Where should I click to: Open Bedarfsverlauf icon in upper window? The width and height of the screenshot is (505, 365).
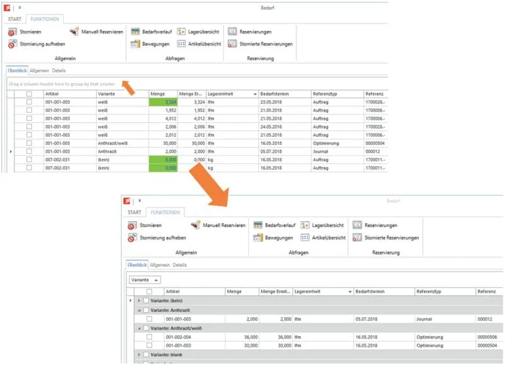tap(135, 31)
